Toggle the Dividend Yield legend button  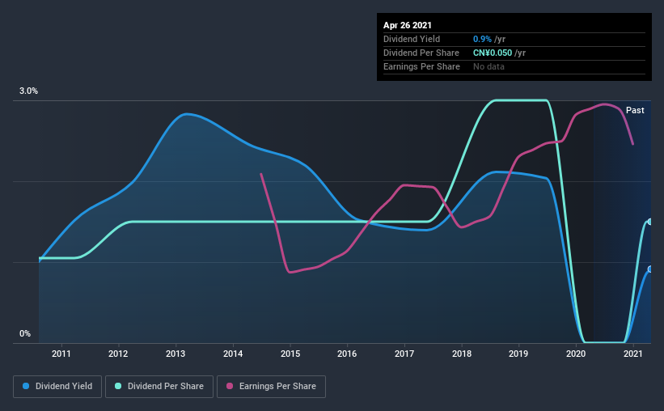57,387
